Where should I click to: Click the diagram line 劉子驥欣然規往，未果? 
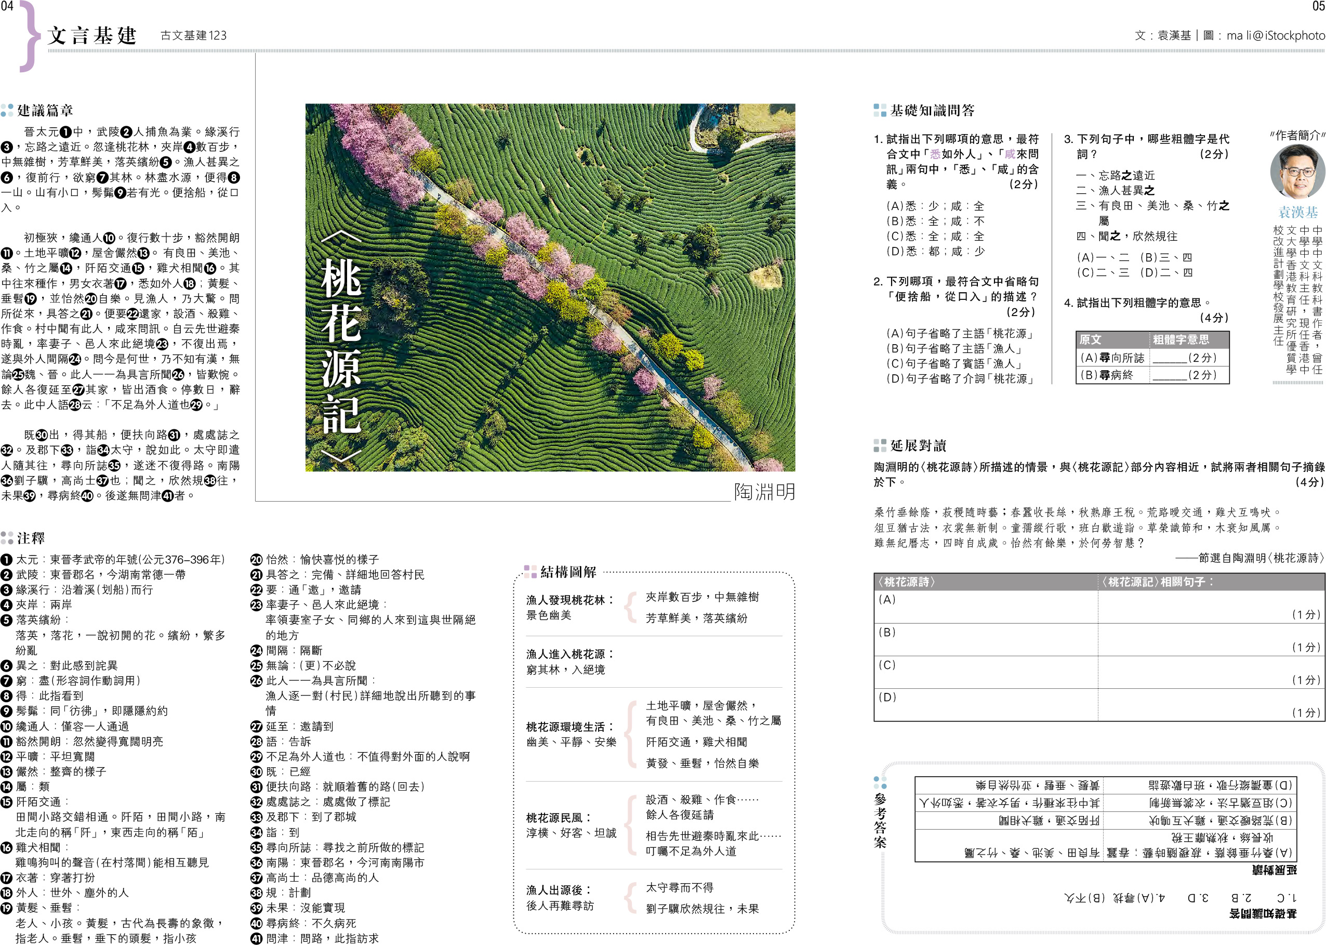coord(702,908)
